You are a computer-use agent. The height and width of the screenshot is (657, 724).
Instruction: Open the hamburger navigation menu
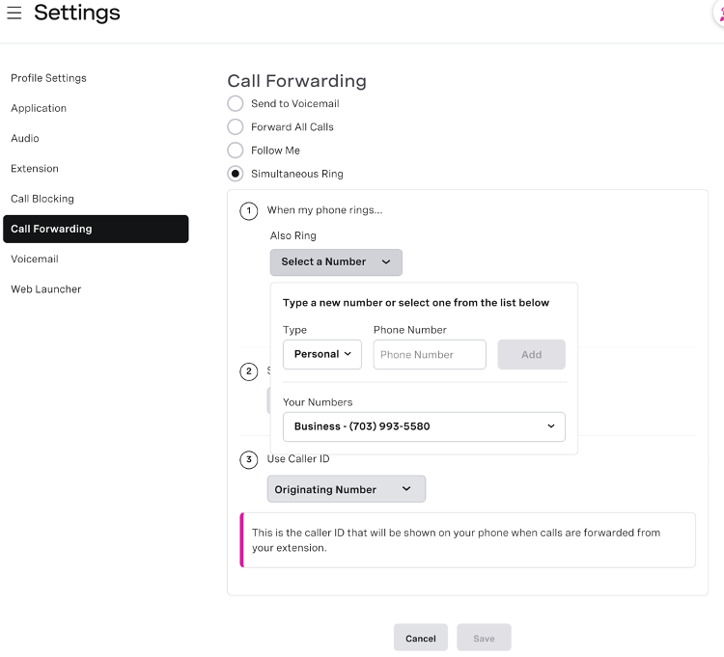click(14, 14)
